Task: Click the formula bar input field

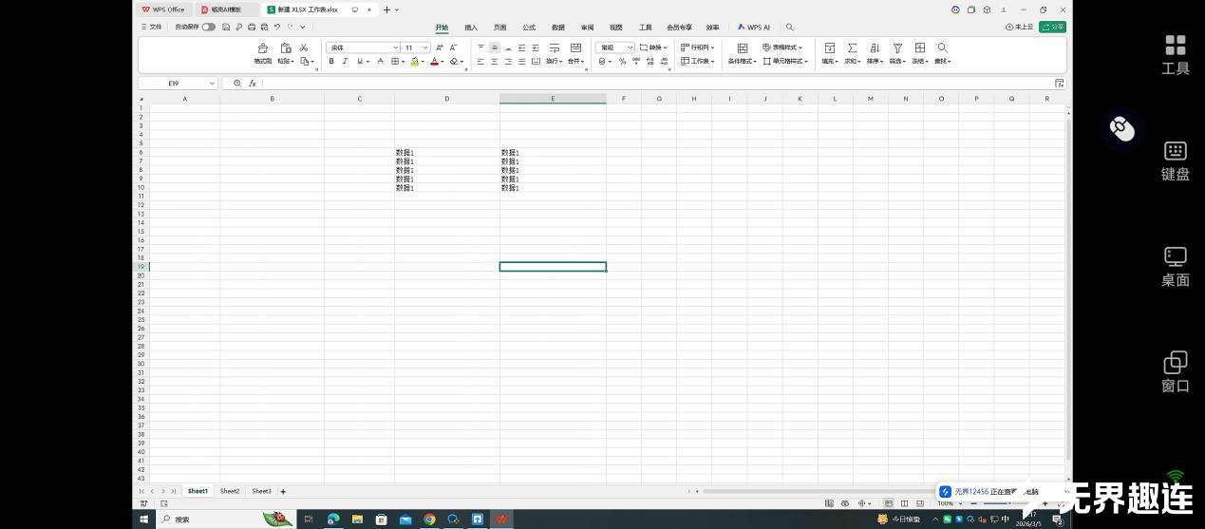Action: click(655, 84)
